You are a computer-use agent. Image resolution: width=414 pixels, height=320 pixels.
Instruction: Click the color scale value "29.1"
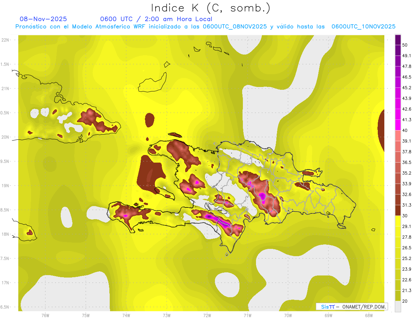[x=407, y=226]
